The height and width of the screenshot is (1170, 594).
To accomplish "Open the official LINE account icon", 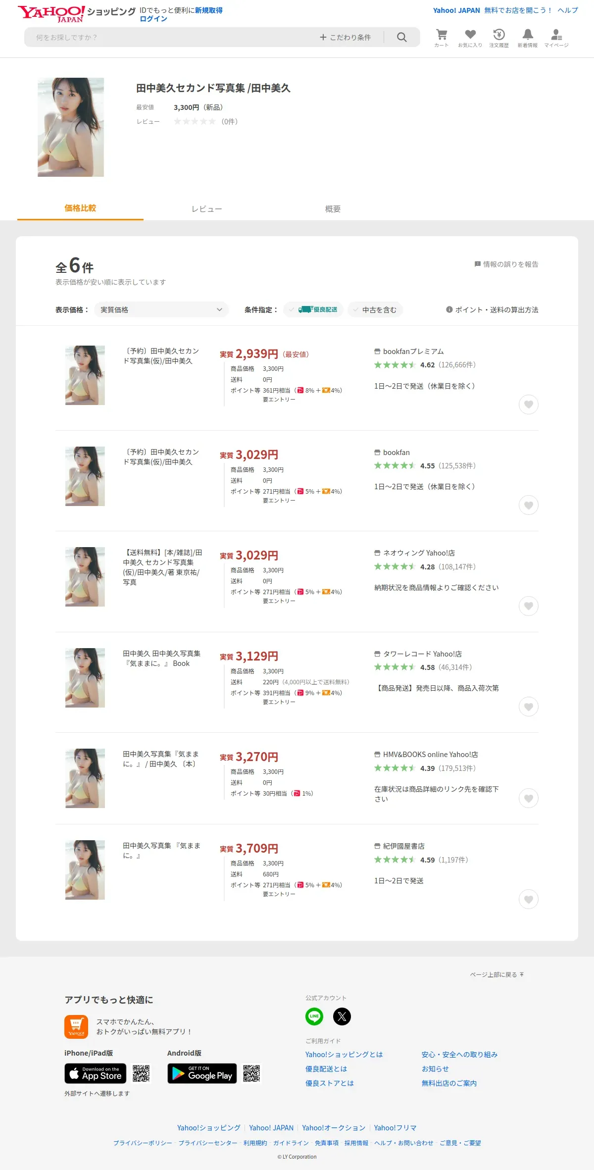I will point(314,1017).
